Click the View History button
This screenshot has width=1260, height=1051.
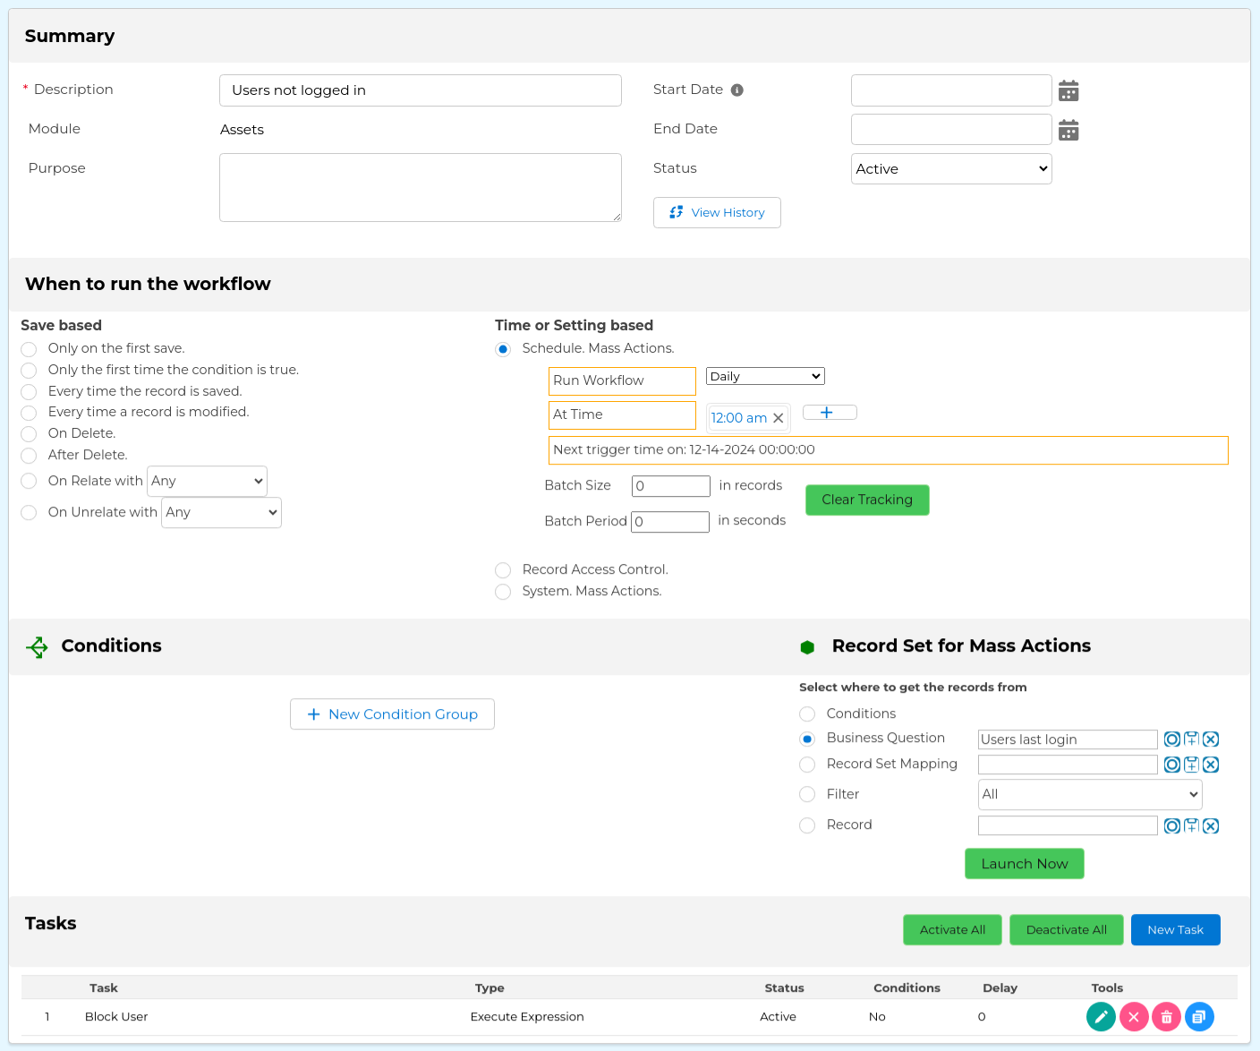click(x=717, y=213)
